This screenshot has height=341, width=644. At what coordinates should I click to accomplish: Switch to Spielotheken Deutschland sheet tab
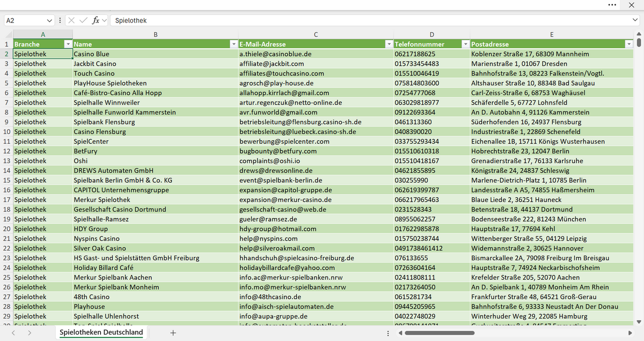click(x=101, y=332)
